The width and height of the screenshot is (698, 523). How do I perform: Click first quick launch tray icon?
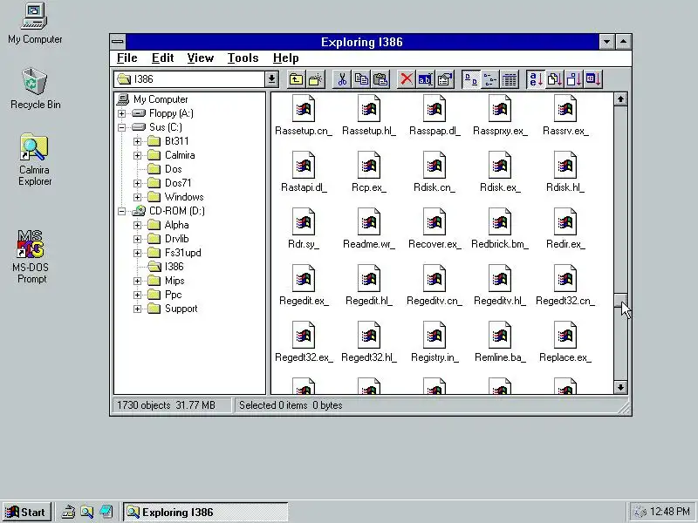(68, 512)
